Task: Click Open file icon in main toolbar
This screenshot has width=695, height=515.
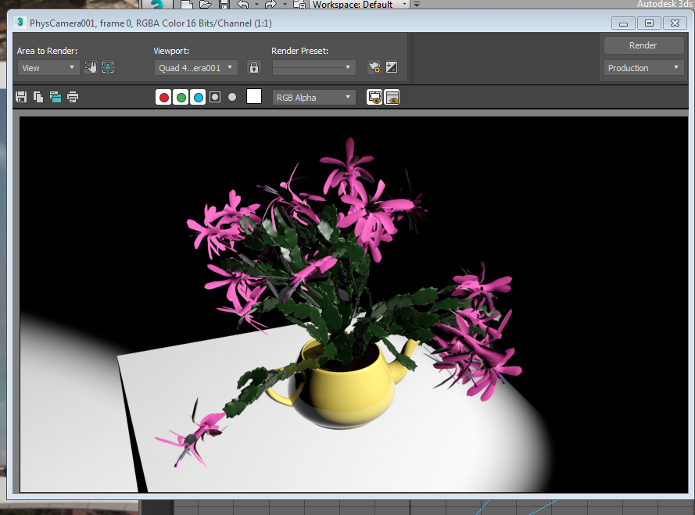Action: (x=206, y=5)
